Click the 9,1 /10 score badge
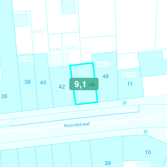167x167 pixels. pyautogui.click(x=84, y=84)
